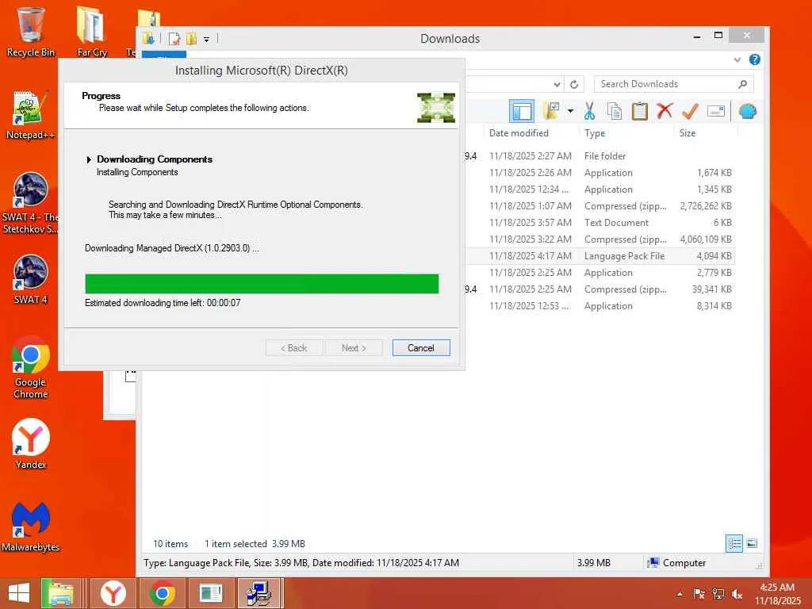Click the taskbar clock showing 4:25 AM
812x609 pixels.
[777, 593]
